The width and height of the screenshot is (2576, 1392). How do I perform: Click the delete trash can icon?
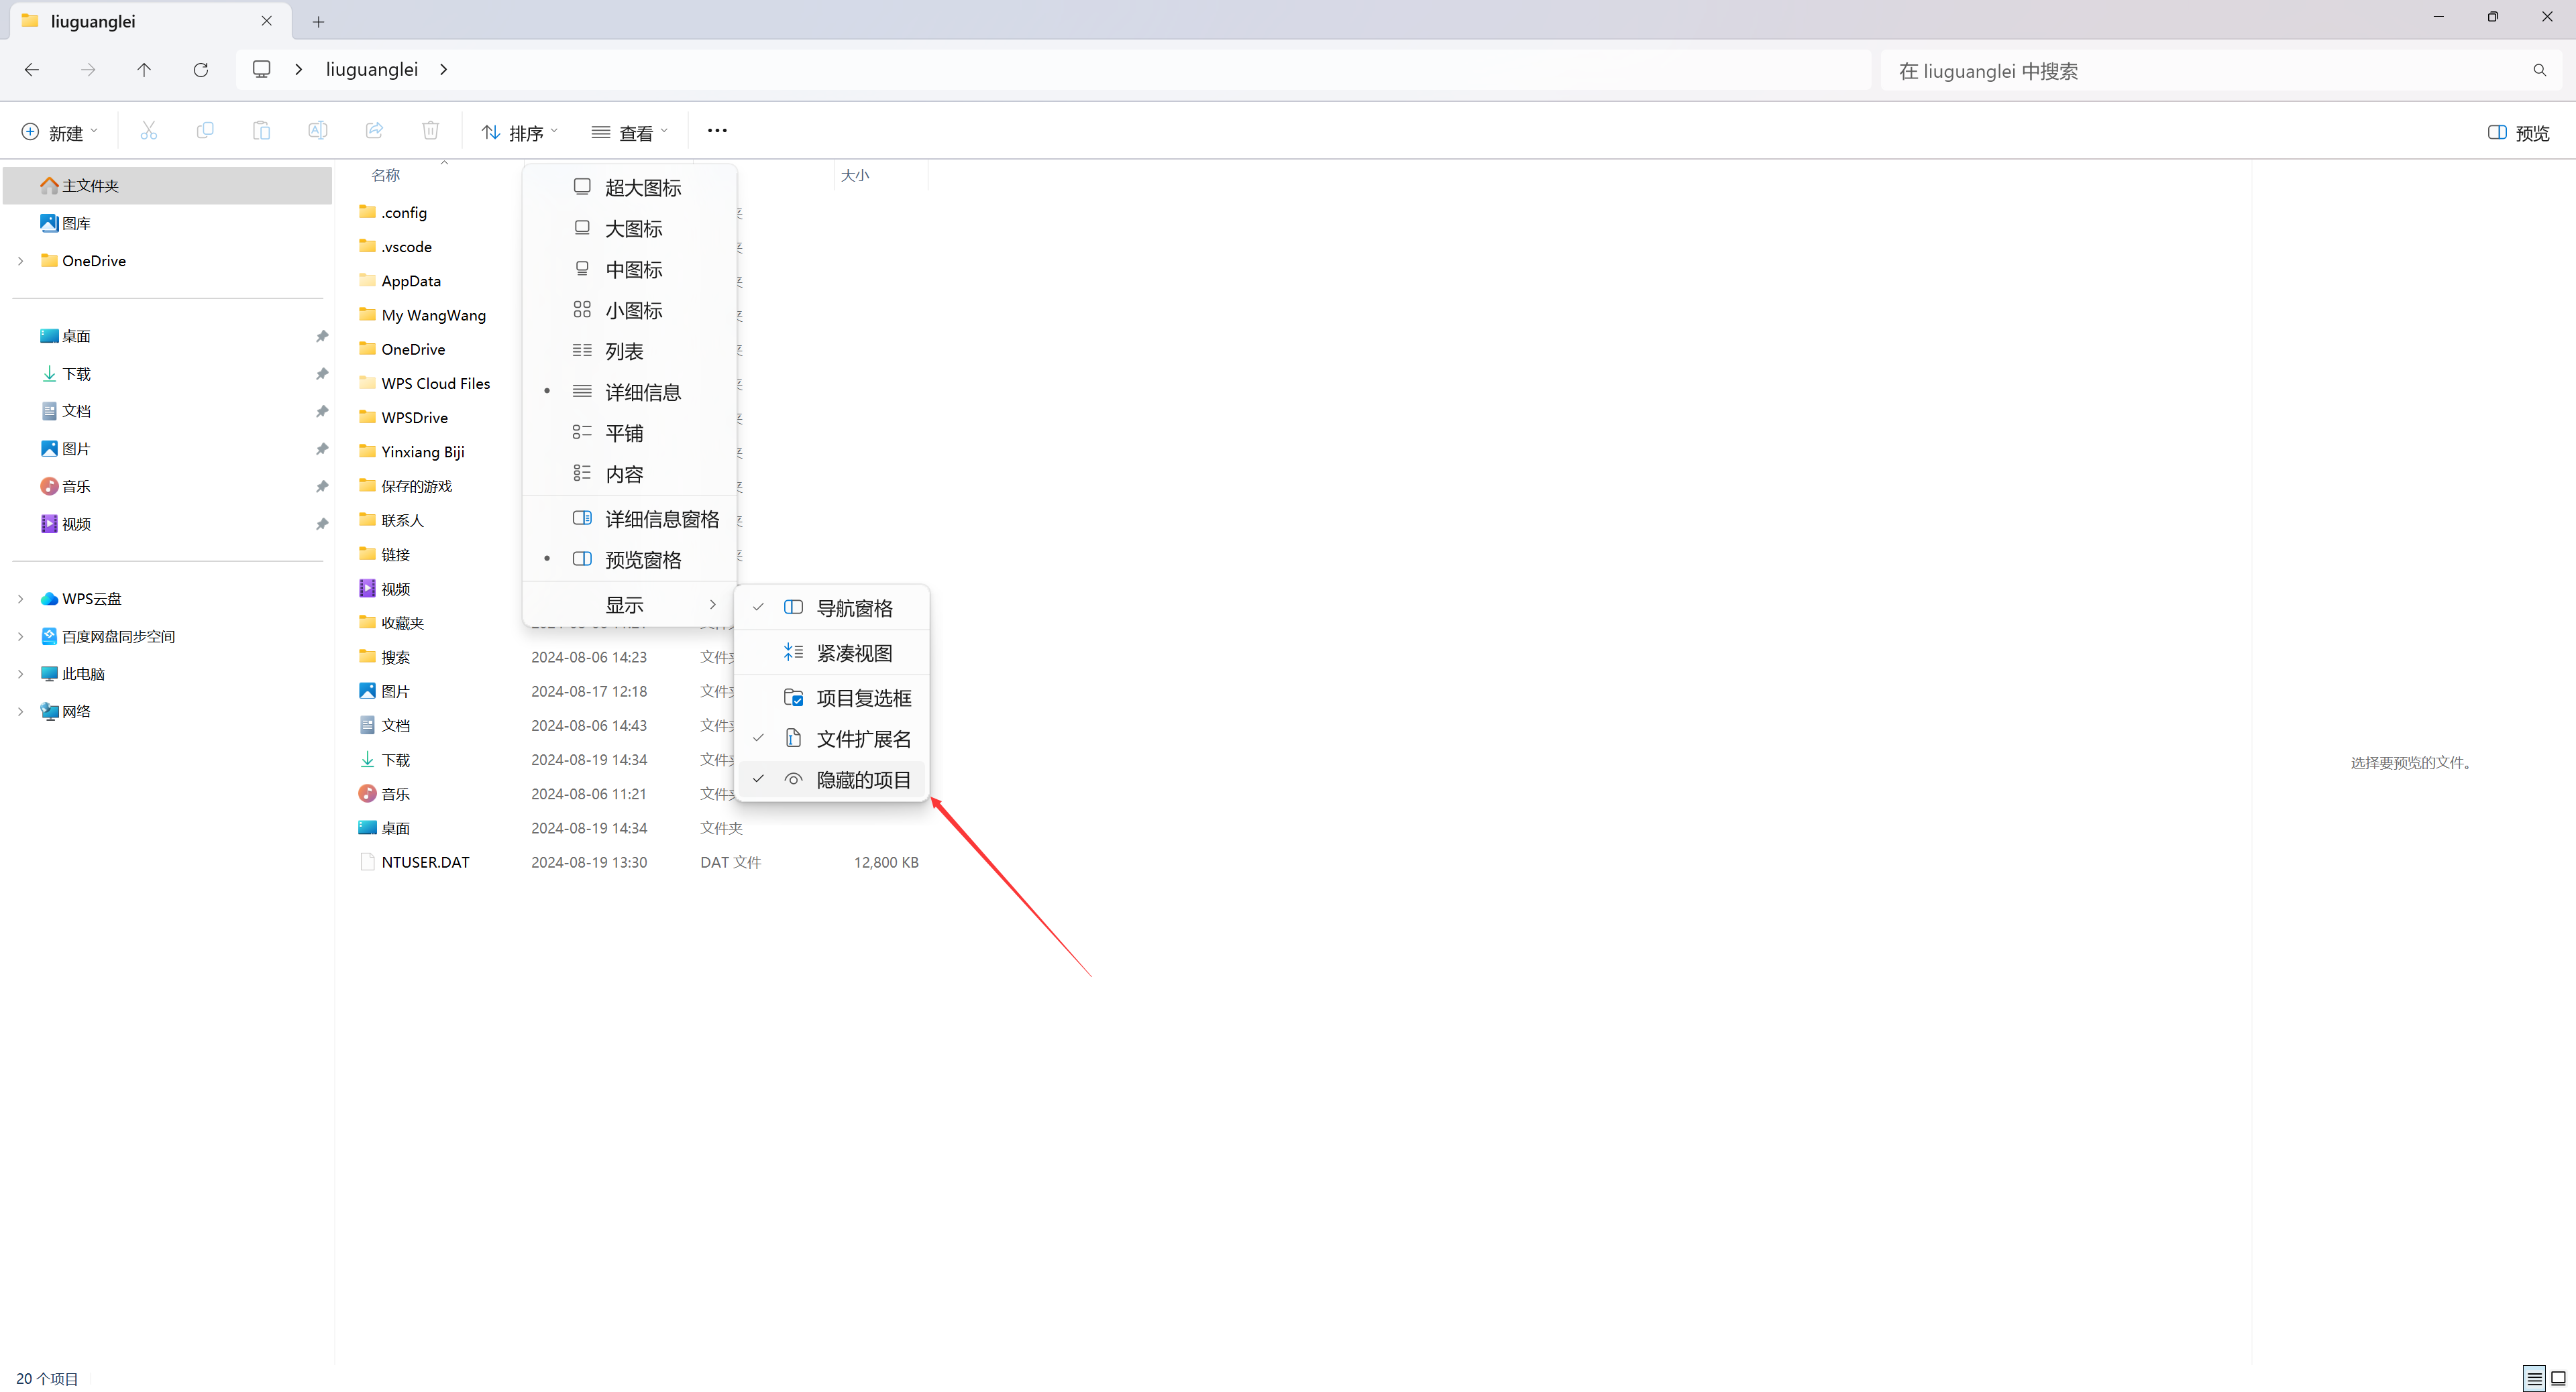coord(430,131)
